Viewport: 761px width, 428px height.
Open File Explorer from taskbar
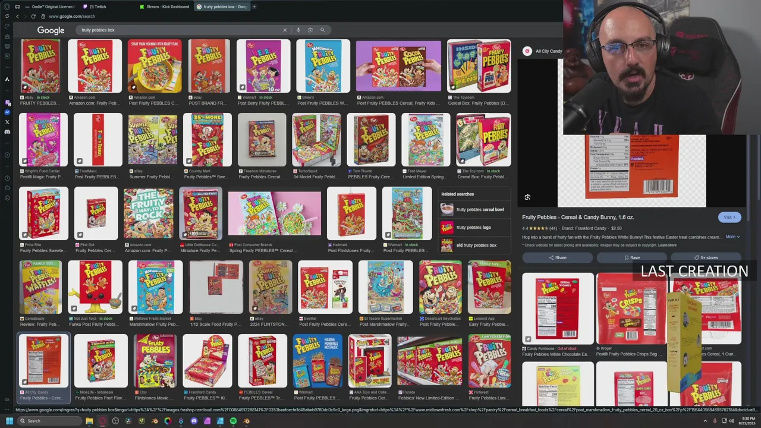coord(89,421)
